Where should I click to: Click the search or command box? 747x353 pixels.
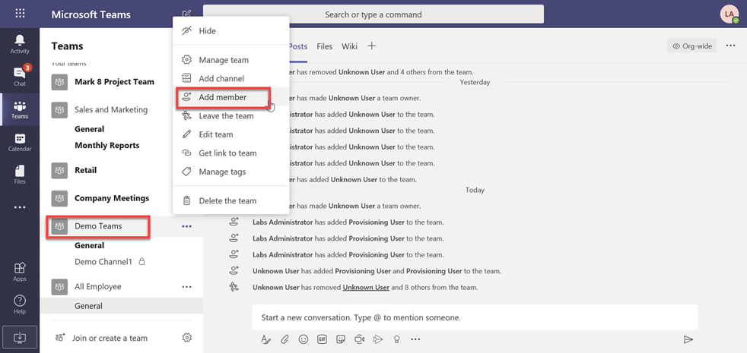(x=373, y=14)
